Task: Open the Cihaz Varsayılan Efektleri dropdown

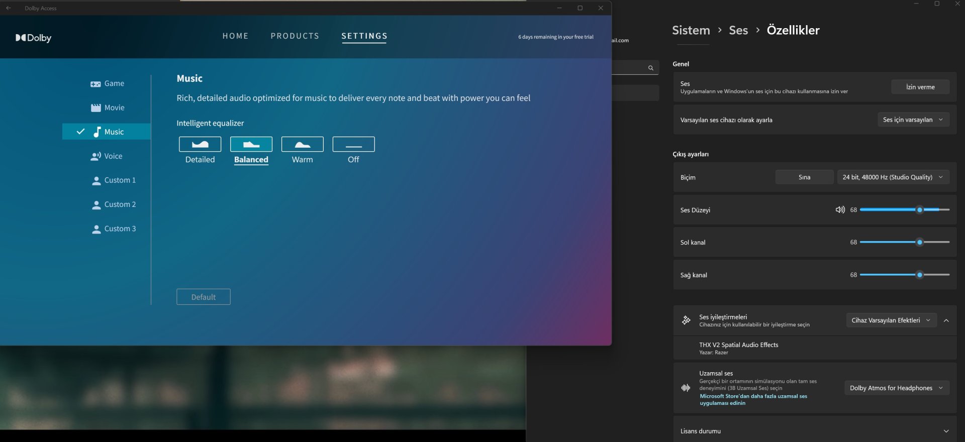Action: click(891, 320)
